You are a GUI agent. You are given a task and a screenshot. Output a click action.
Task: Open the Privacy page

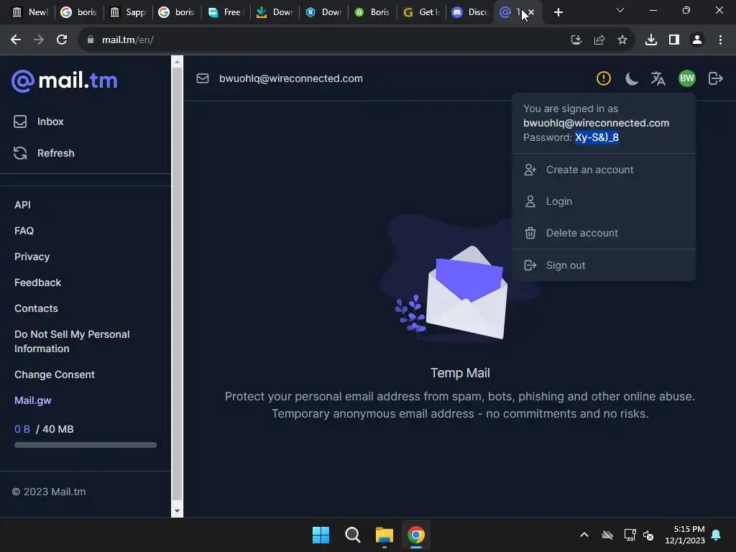click(x=32, y=257)
